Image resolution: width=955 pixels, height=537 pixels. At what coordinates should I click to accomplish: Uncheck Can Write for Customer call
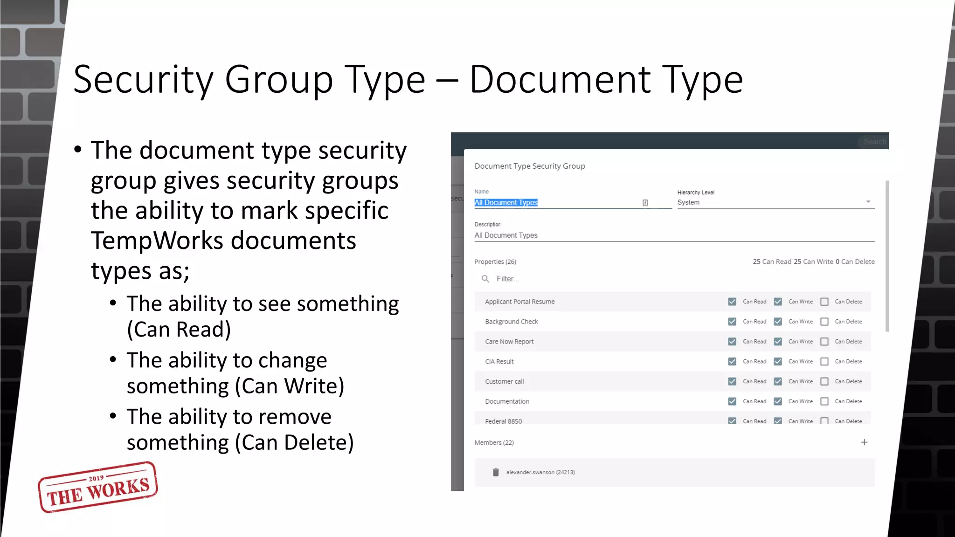[778, 381]
